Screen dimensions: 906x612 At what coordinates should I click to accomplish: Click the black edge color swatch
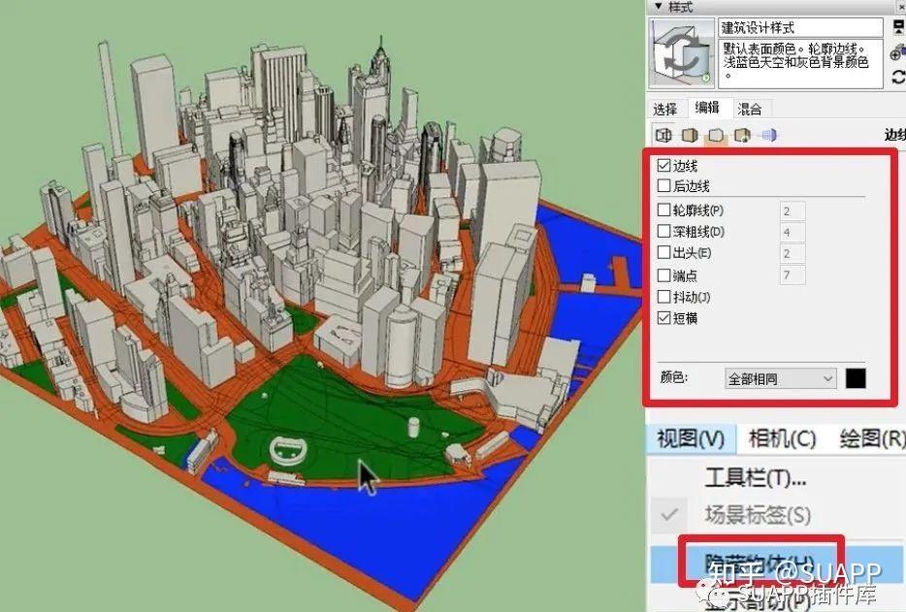coord(857,377)
